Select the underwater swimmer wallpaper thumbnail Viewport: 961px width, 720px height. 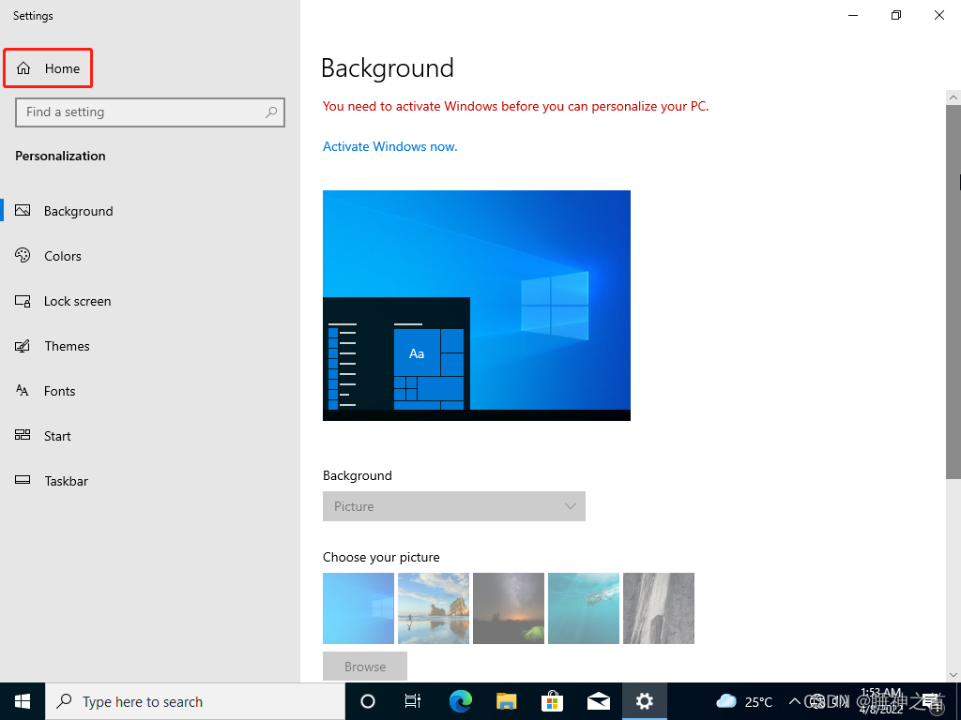tap(584, 608)
